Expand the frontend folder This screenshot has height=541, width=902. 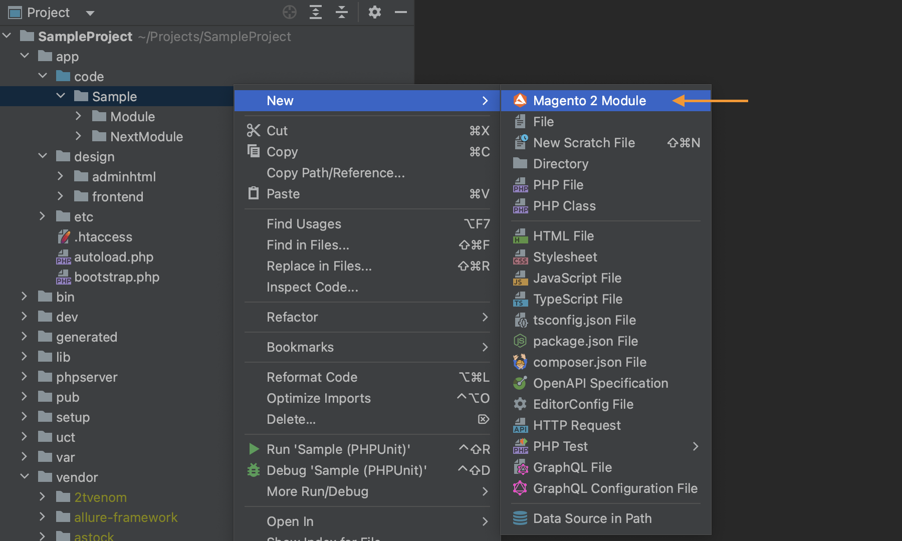(x=60, y=196)
